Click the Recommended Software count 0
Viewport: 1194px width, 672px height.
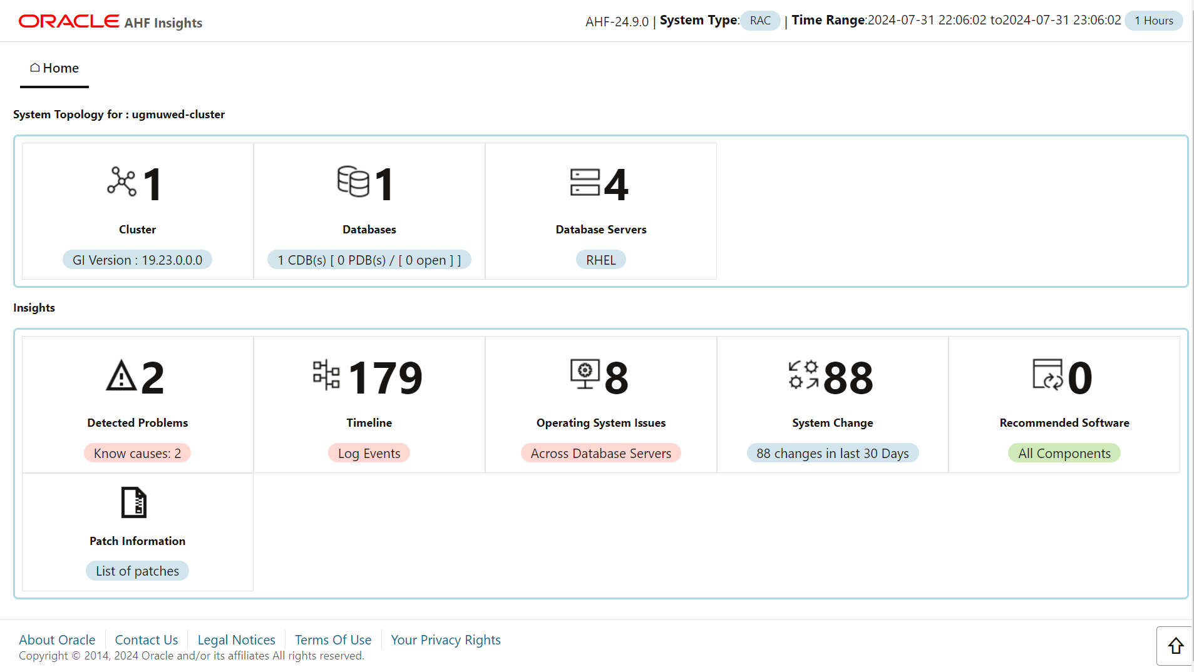pos(1080,378)
